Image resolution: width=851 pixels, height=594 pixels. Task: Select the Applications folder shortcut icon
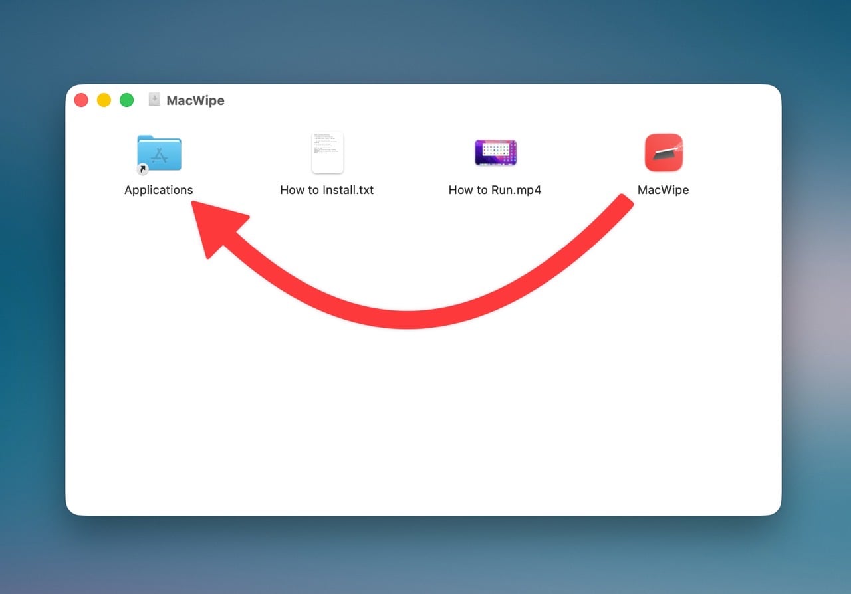click(159, 154)
